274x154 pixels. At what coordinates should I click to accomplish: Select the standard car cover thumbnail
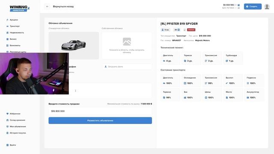pyautogui.click(x=74, y=46)
